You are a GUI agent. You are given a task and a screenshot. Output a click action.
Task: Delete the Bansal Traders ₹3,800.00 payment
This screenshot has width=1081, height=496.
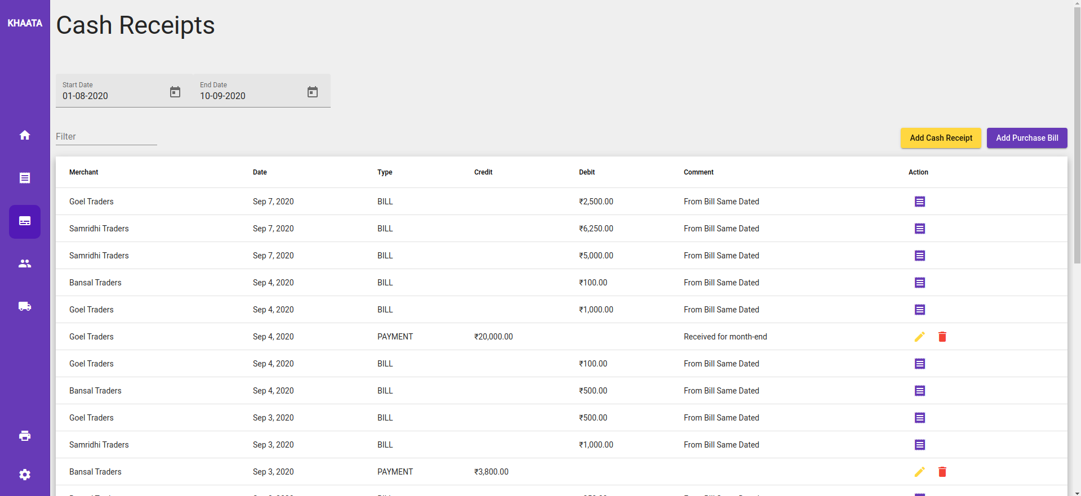(942, 472)
